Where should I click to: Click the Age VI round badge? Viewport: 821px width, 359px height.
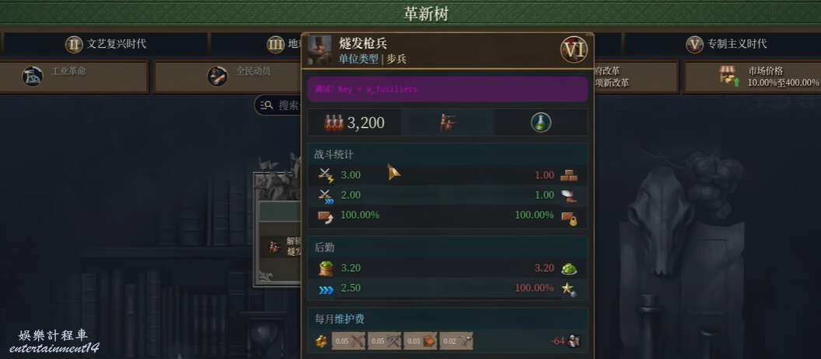[574, 50]
